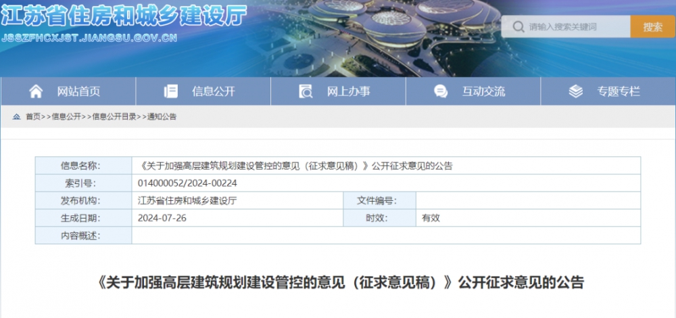Follow the 信息公开 breadcrumb link
This screenshot has height=318, width=676.
click(66, 116)
